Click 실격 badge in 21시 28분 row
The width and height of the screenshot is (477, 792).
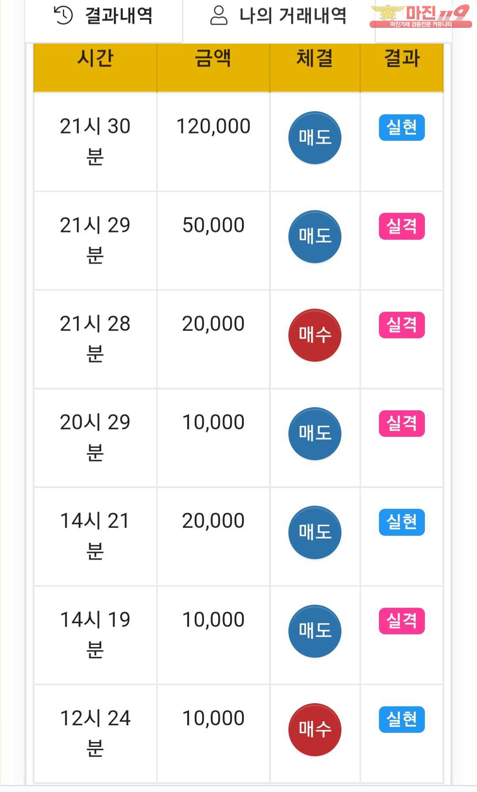401,325
